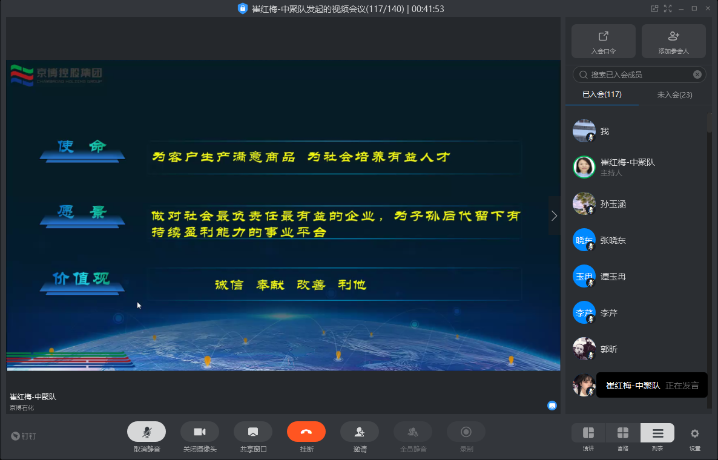Unmute microphone with 取消静音 button
The width and height of the screenshot is (718, 460).
[147, 432]
